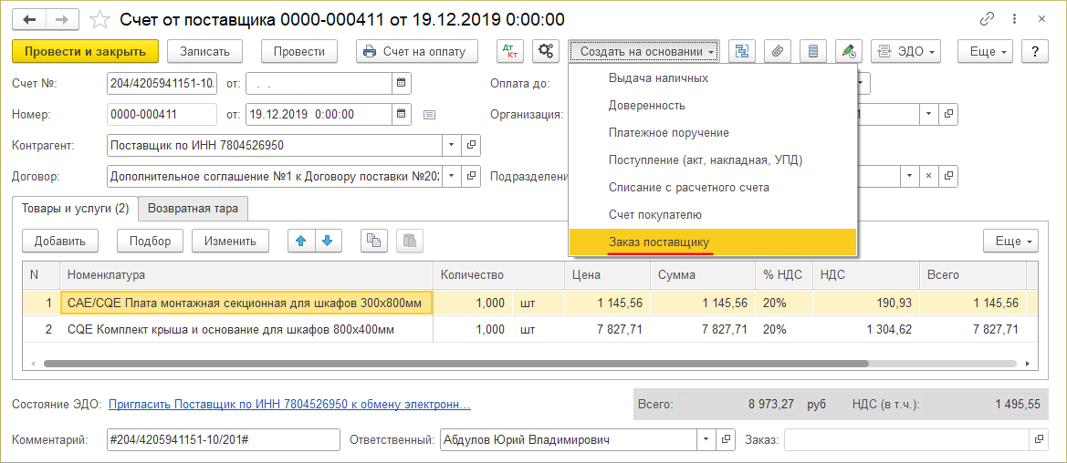Open Организация card icon
Screen dimensions: 1067x463
[948, 114]
